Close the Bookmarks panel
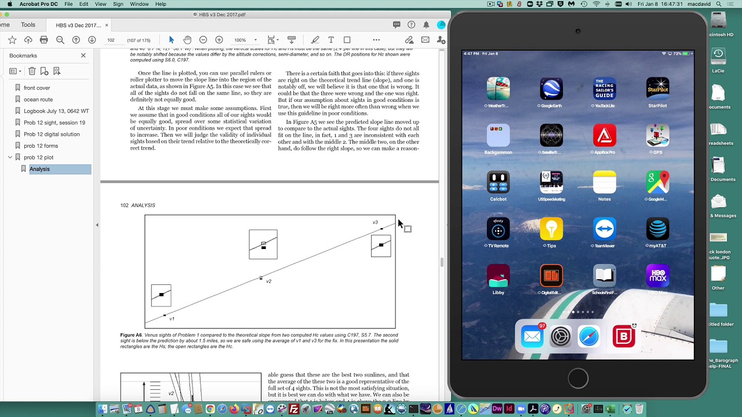Screen dimensions: 742x417 pos(83,56)
